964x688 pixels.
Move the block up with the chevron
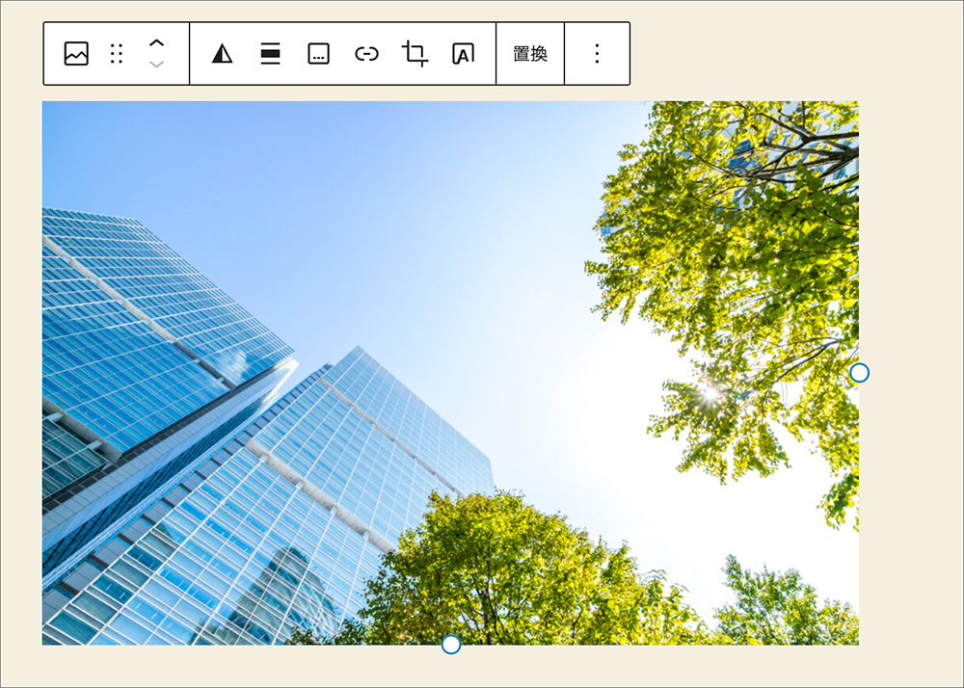pos(157,43)
